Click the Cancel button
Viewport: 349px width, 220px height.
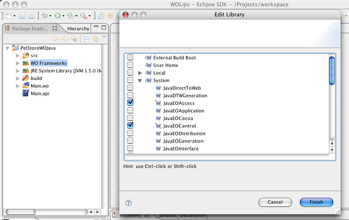point(275,202)
